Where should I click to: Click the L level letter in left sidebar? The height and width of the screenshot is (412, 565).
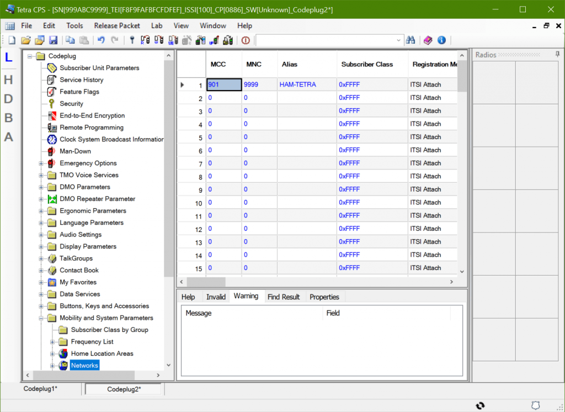coord(8,57)
